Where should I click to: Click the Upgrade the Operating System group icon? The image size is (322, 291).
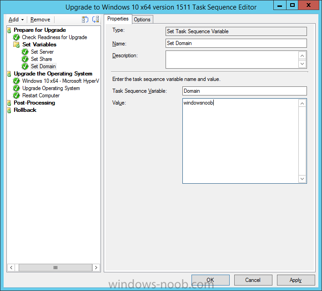(x=9, y=74)
